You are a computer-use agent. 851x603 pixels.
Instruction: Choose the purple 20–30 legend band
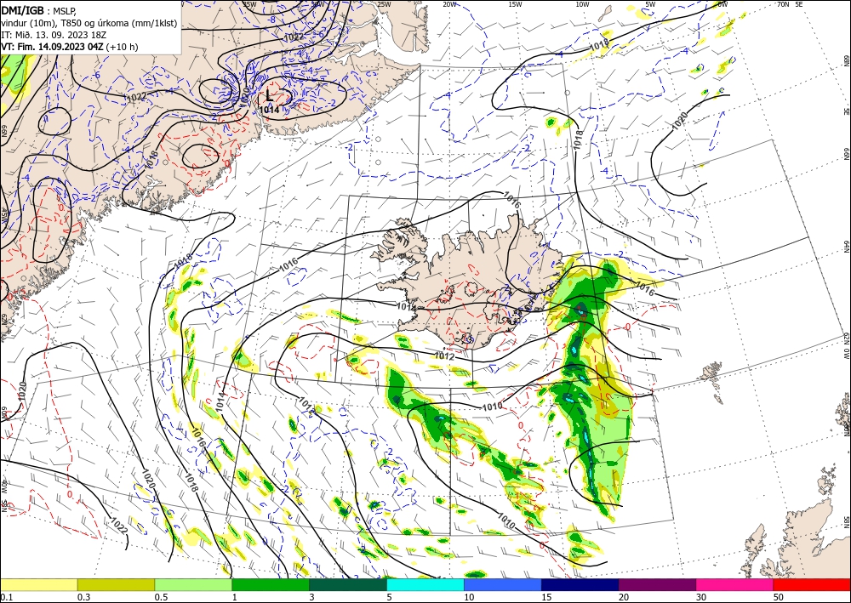point(657,585)
